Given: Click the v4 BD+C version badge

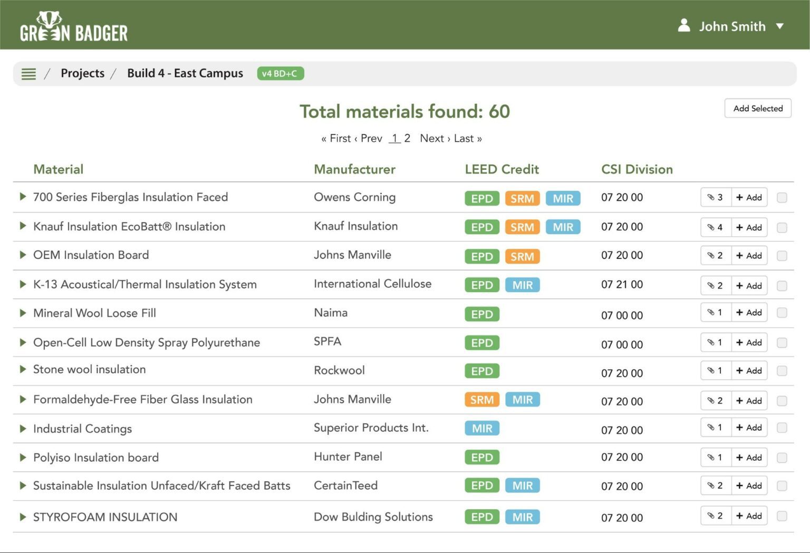Looking at the screenshot, I should click(x=280, y=74).
